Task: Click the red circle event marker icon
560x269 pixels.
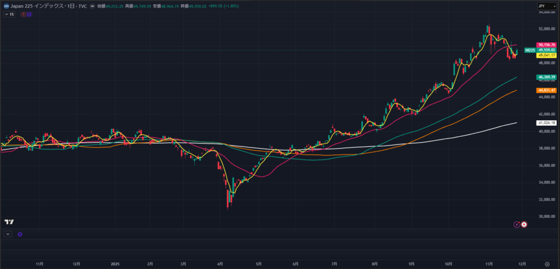Action: 524,224
